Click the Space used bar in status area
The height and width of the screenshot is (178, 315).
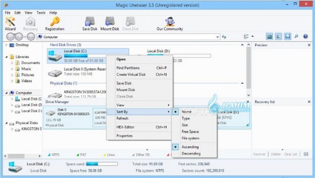click(x=102, y=164)
